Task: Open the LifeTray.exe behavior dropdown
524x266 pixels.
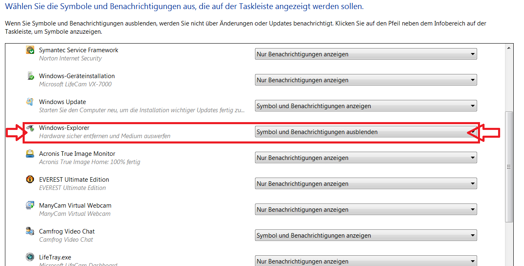Action: (366, 261)
